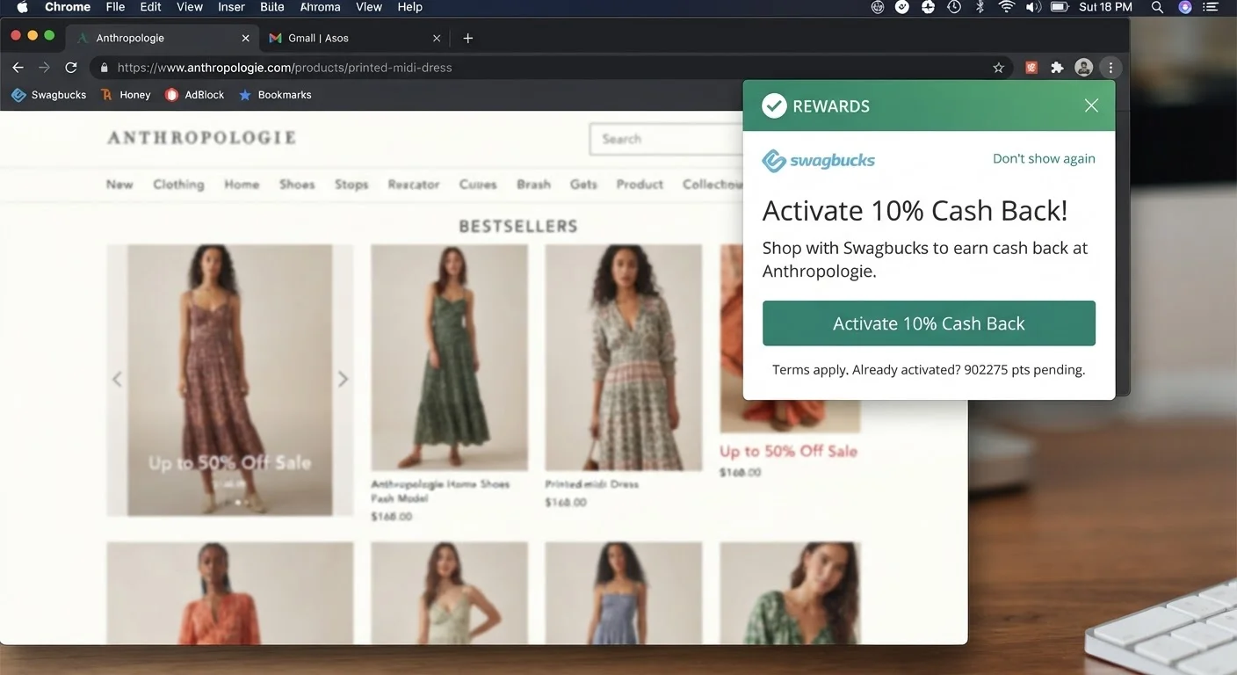Screen dimensions: 1237x675
Task: Open the carousel's floral dress sale image
Action: pyautogui.click(x=229, y=380)
